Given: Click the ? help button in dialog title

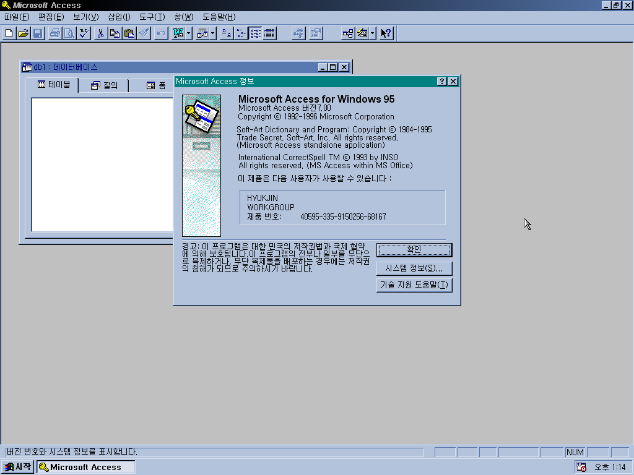Looking at the screenshot, I should click(442, 81).
